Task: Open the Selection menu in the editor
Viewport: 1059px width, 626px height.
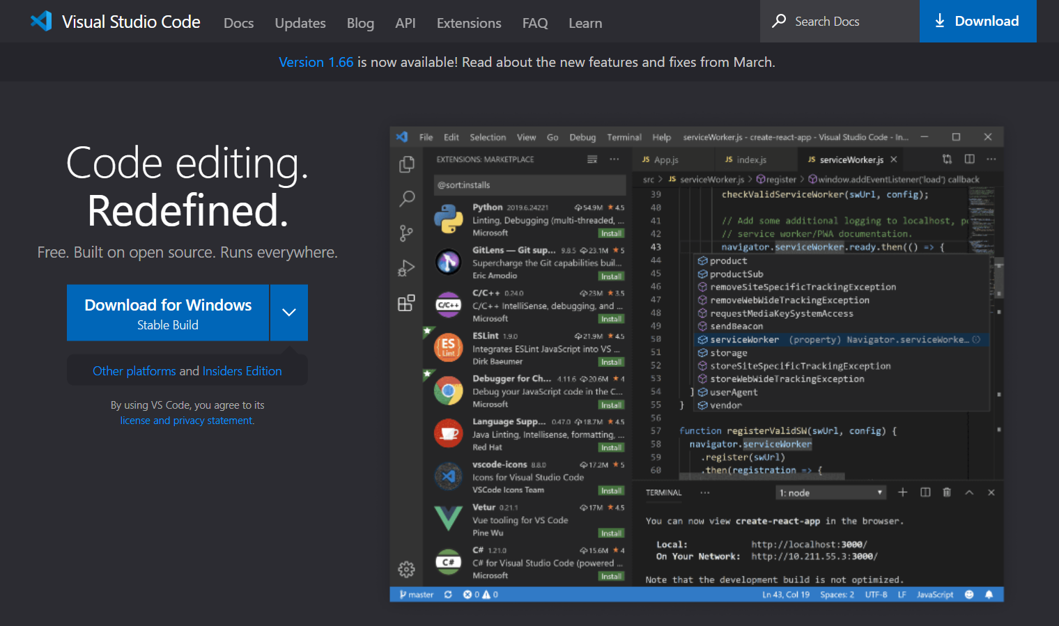Action: click(488, 137)
